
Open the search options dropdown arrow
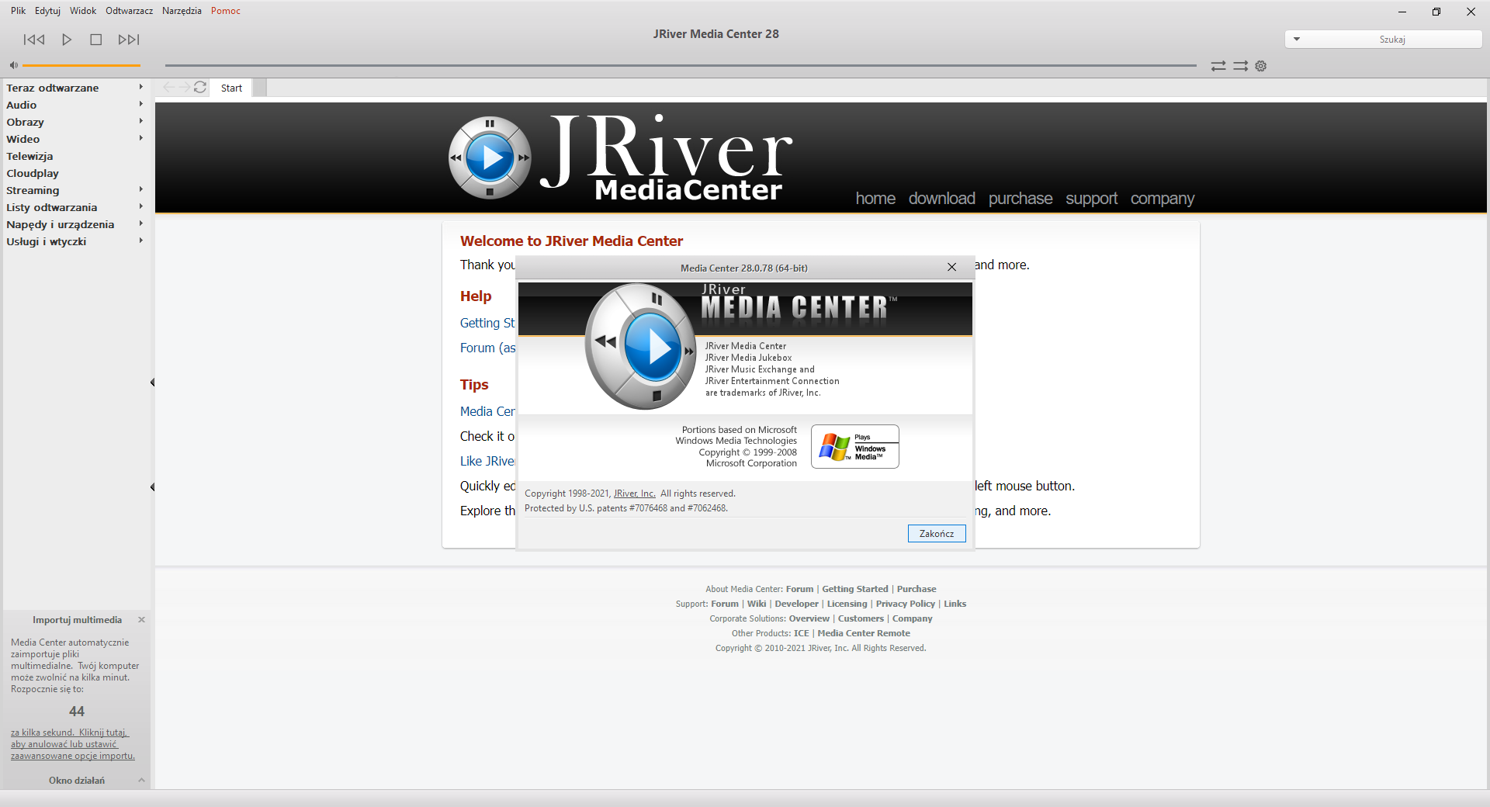click(x=1296, y=39)
